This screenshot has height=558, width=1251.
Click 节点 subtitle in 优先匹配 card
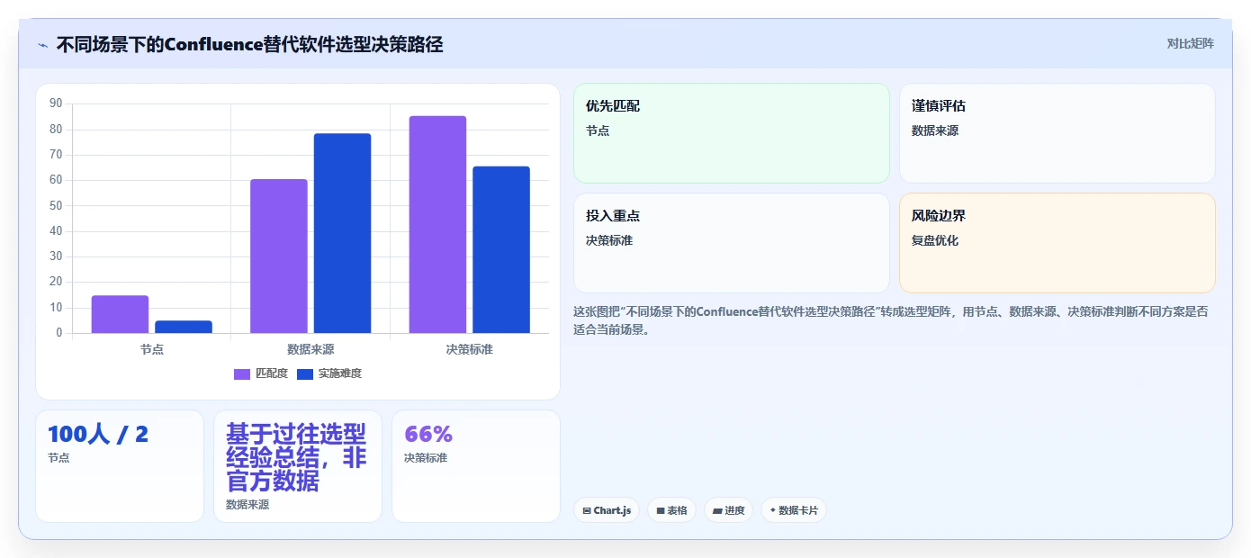(598, 130)
